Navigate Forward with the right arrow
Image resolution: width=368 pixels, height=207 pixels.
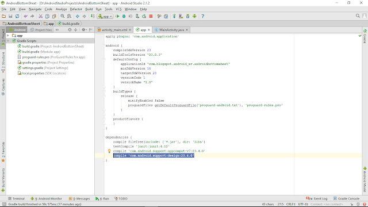pos(85,16)
